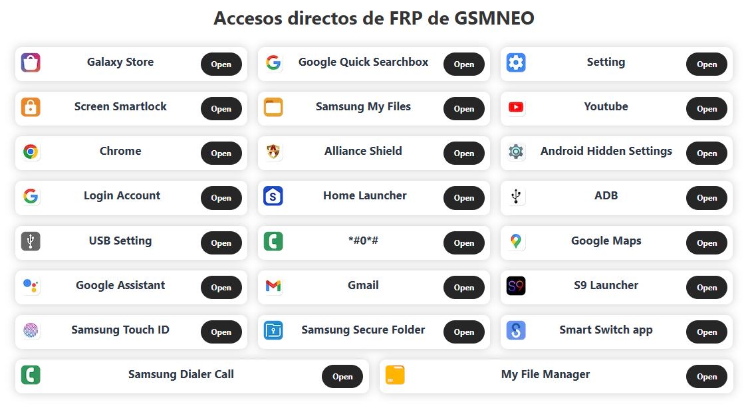Image resolution: width=748 pixels, height=406 pixels.
Task: Click the Galaxy Store shopping bag icon
Action: click(31, 63)
